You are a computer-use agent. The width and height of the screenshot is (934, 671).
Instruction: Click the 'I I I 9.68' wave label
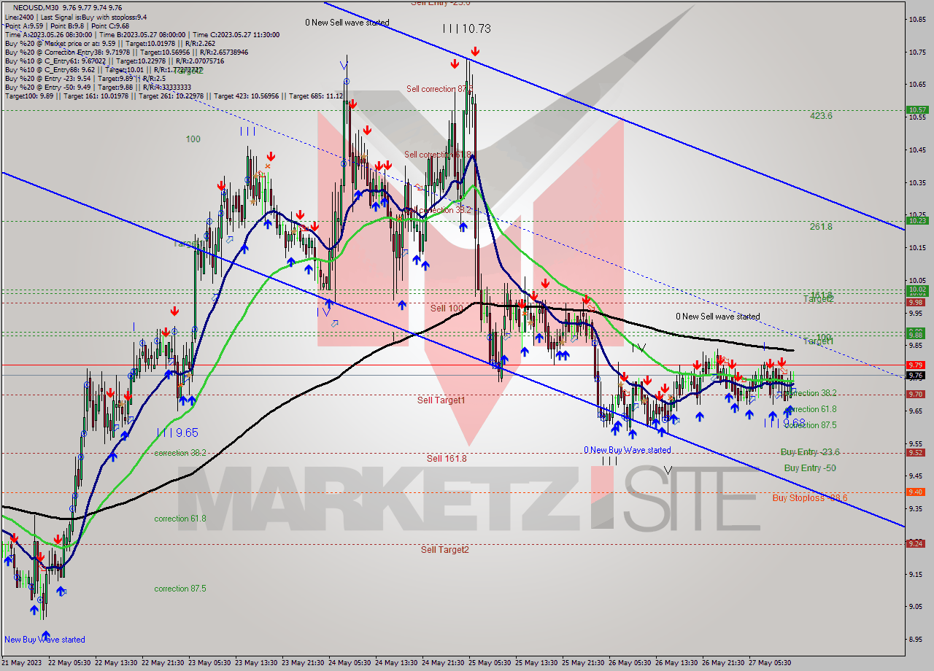pyautogui.click(x=784, y=422)
